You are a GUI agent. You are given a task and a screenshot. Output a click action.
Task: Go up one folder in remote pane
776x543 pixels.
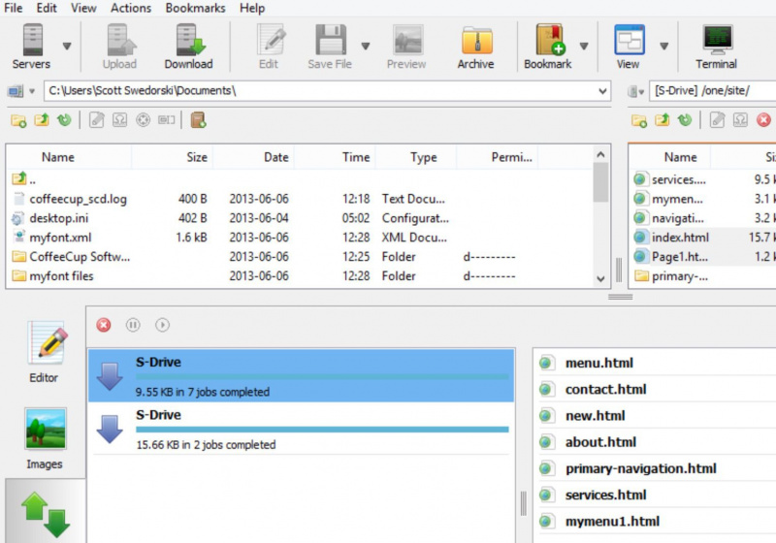click(663, 120)
